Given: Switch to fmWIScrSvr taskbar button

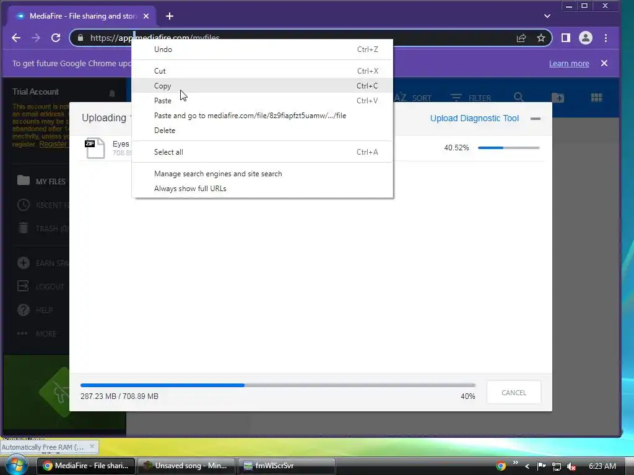Looking at the screenshot, I should pos(286,466).
